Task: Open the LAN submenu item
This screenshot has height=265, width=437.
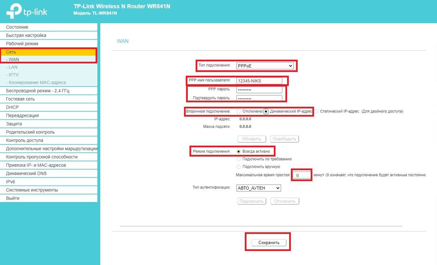Action: [49, 67]
